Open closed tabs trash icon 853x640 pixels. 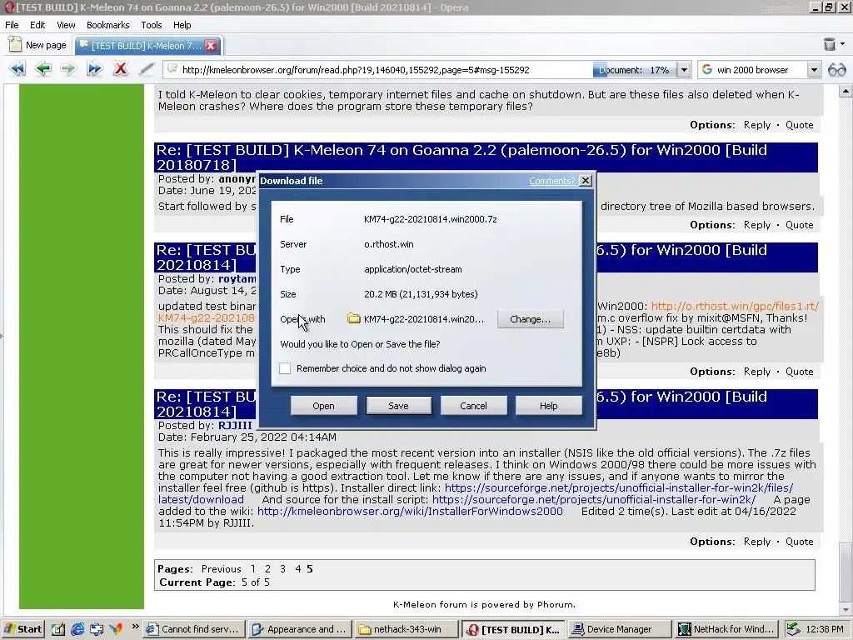point(829,44)
